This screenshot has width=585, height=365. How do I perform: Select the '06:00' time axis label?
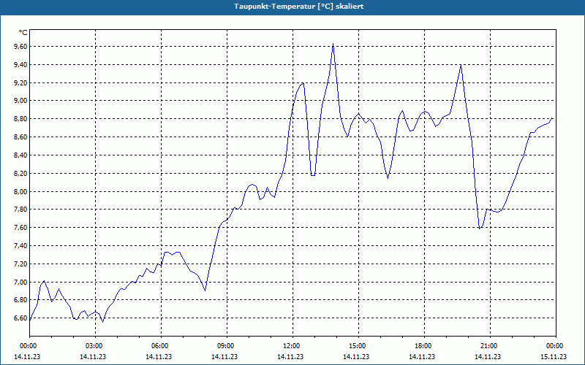click(x=159, y=346)
